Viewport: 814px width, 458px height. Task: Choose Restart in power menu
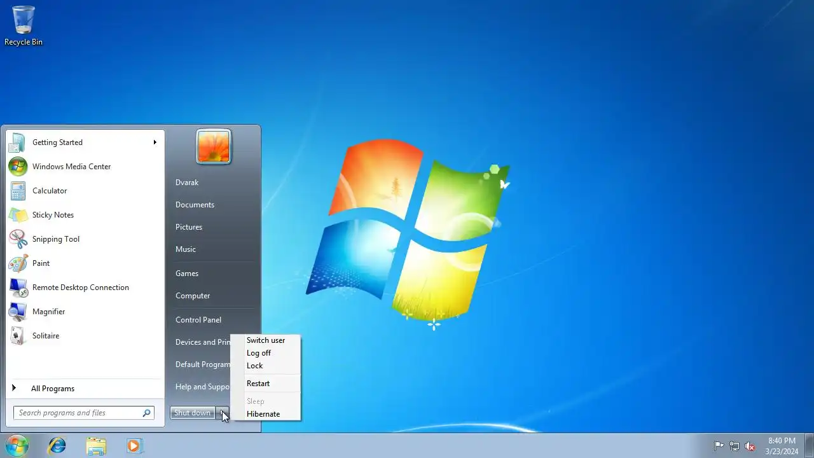coord(265,384)
